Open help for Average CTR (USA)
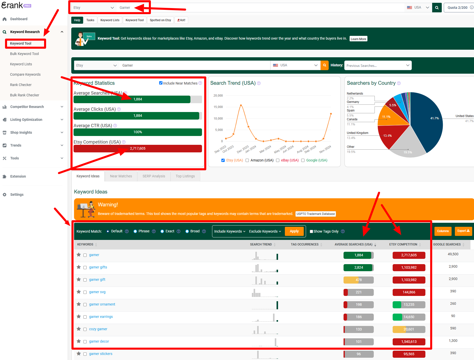The image size is (474, 360). click(115, 126)
